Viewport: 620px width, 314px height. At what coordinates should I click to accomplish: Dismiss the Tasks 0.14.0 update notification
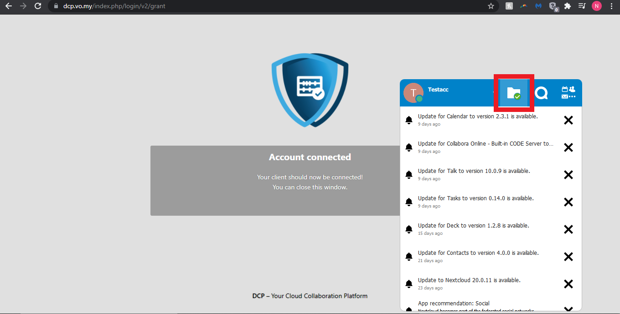[x=568, y=202]
